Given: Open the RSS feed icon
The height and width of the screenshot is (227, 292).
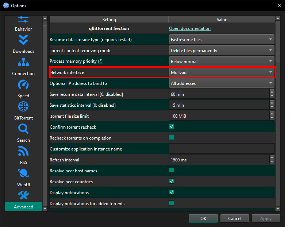Looking at the screenshot, I should point(23,151).
